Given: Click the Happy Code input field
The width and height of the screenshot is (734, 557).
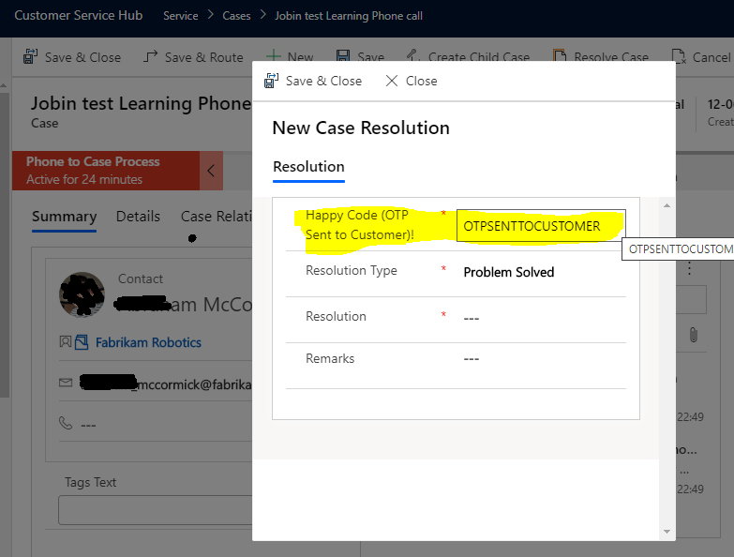Looking at the screenshot, I should pyautogui.click(x=540, y=226).
